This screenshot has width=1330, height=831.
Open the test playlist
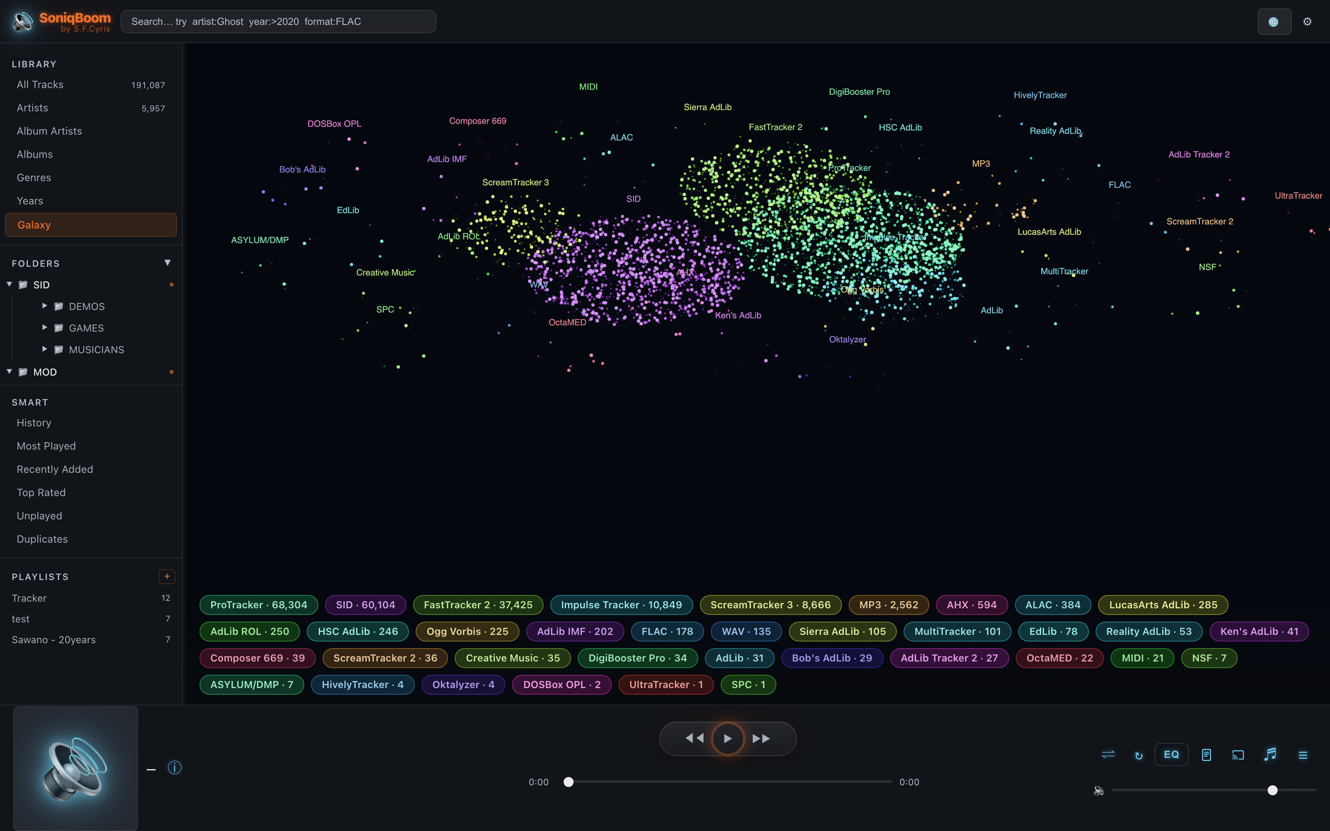(x=91, y=619)
